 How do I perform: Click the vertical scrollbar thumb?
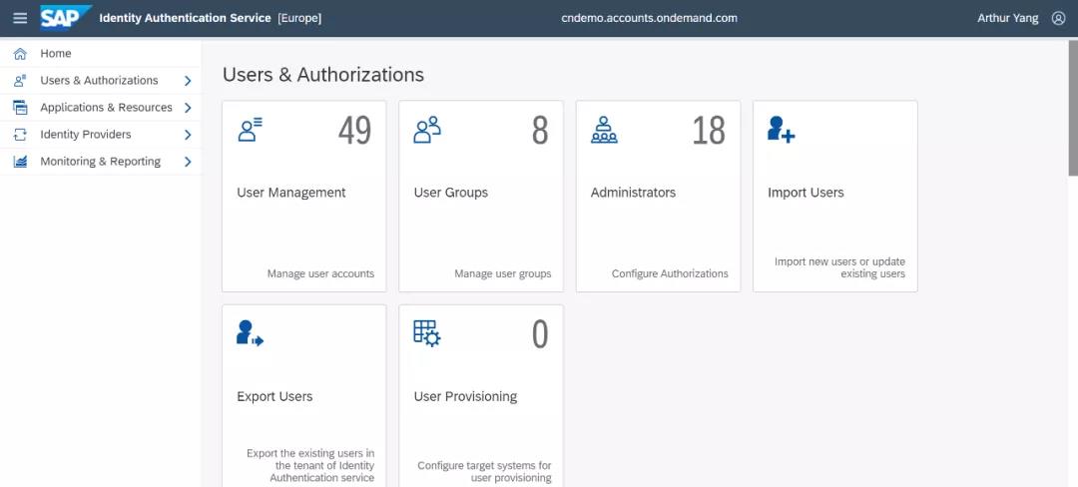point(1073,109)
